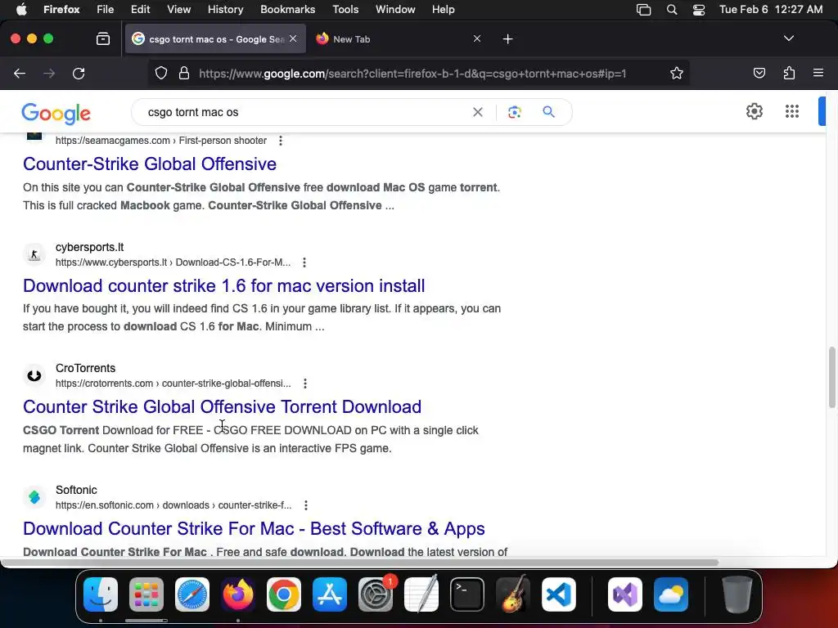Click the Firefox address bar URL
The image size is (838, 628).
pyautogui.click(x=412, y=74)
